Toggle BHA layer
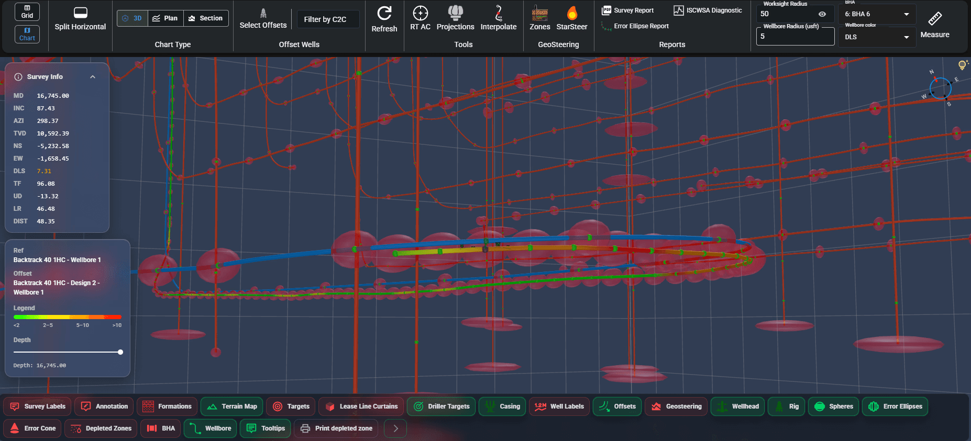971x441 pixels. [x=161, y=428]
